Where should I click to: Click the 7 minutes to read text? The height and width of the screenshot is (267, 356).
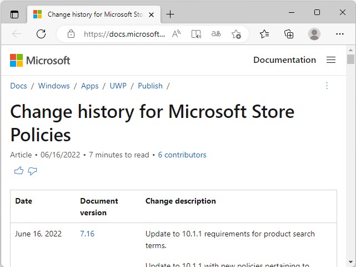coord(119,155)
